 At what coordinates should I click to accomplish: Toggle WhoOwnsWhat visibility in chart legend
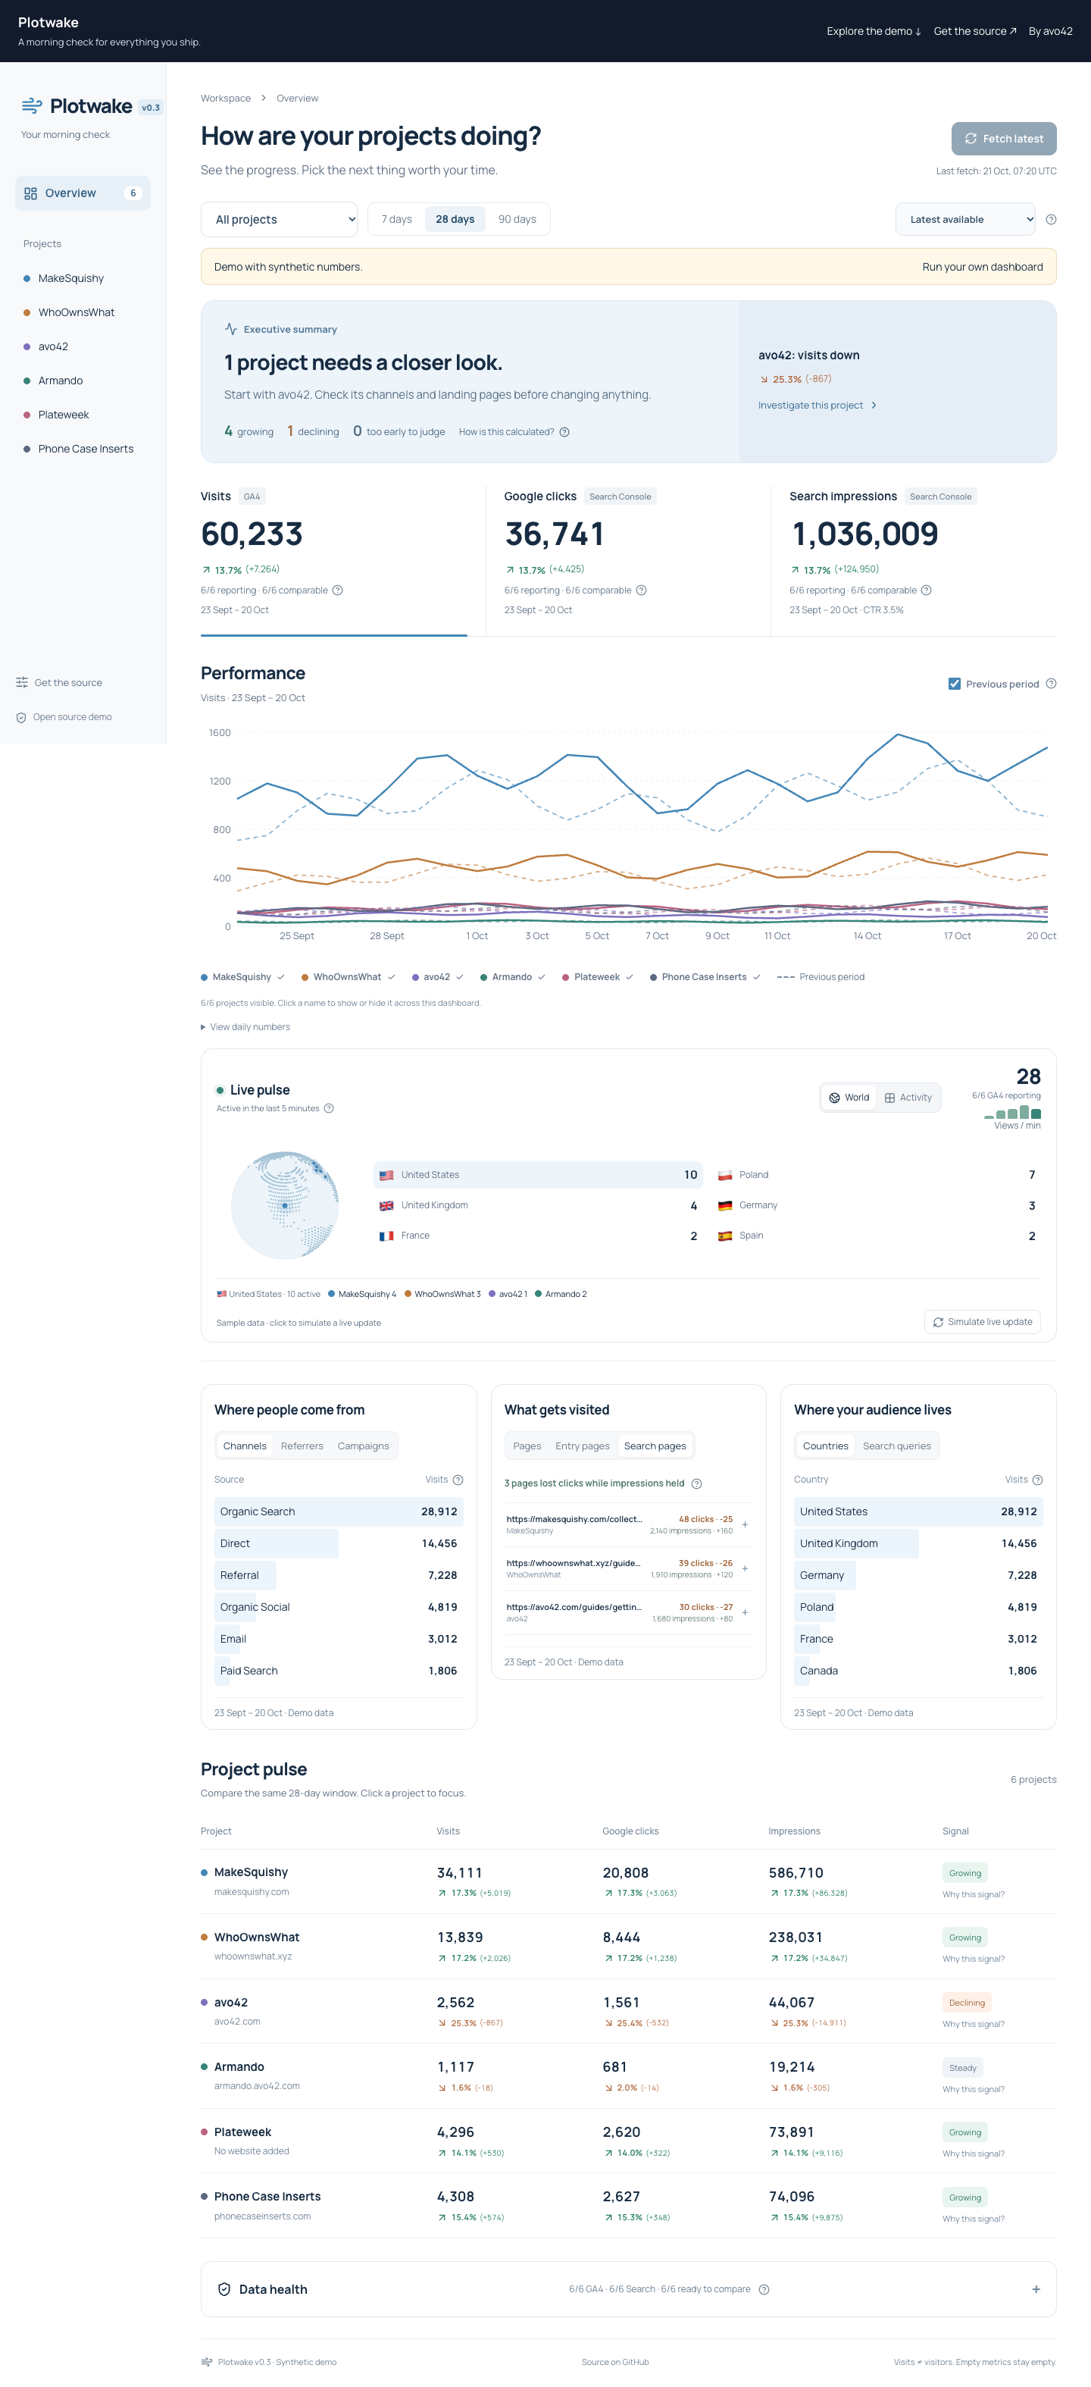click(x=349, y=976)
